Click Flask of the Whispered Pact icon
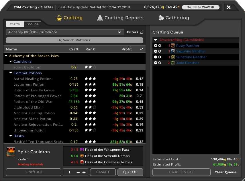Image resolution: width=245 pixels, height=181 pixels. [x=82, y=149]
